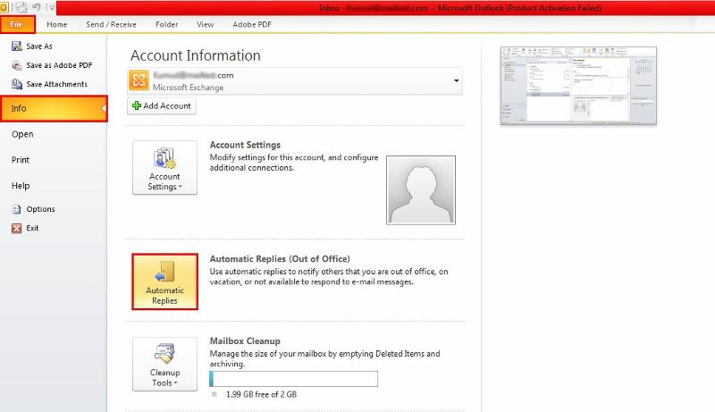Viewport: 715px width, 412px height.
Task: Expand the Cleanup Tools dropdown
Action: click(x=165, y=364)
